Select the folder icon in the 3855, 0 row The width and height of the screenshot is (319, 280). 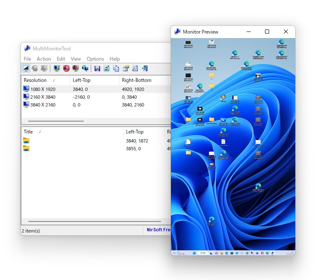(26, 148)
